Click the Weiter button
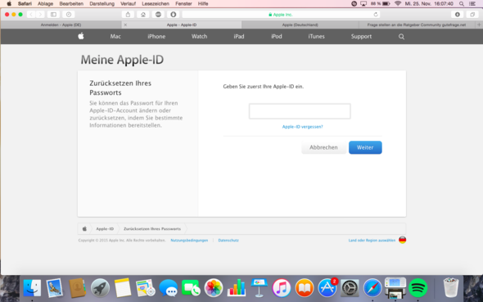Screen dimensions: 483x302 [365, 147]
